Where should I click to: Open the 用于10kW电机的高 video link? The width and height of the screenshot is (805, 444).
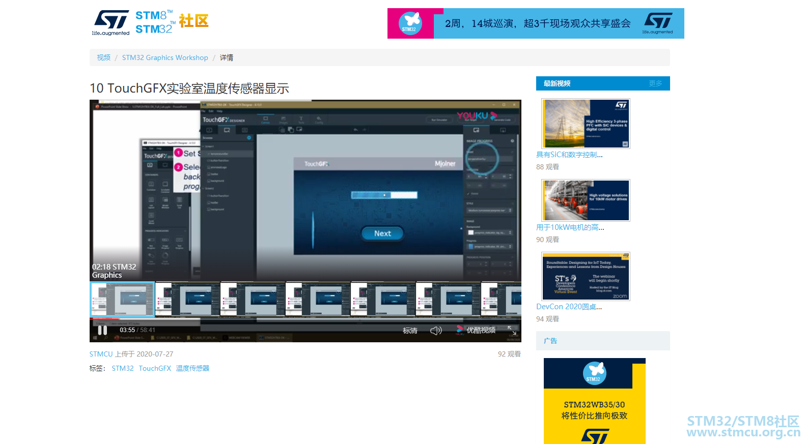point(570,227)
